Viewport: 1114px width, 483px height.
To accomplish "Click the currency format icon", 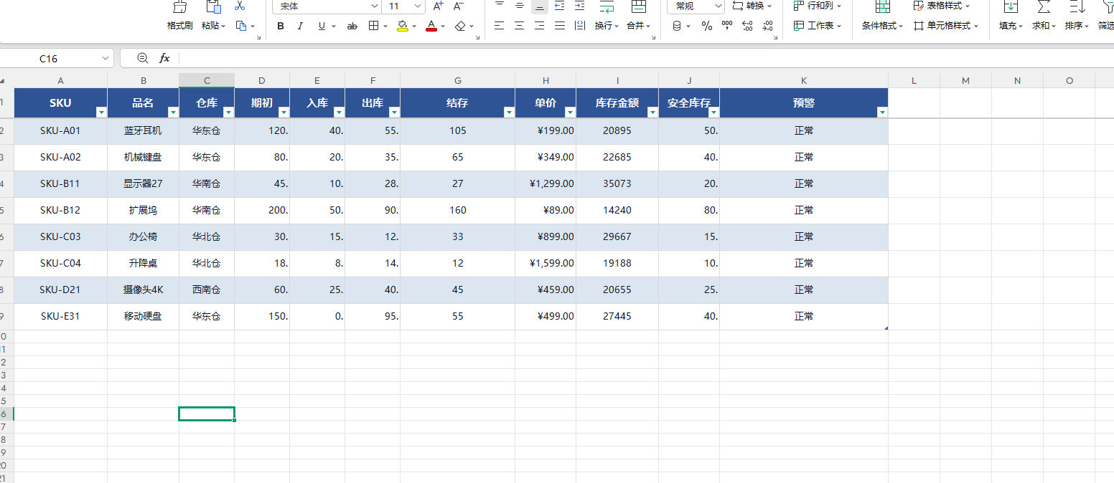I will coord(676,26).
